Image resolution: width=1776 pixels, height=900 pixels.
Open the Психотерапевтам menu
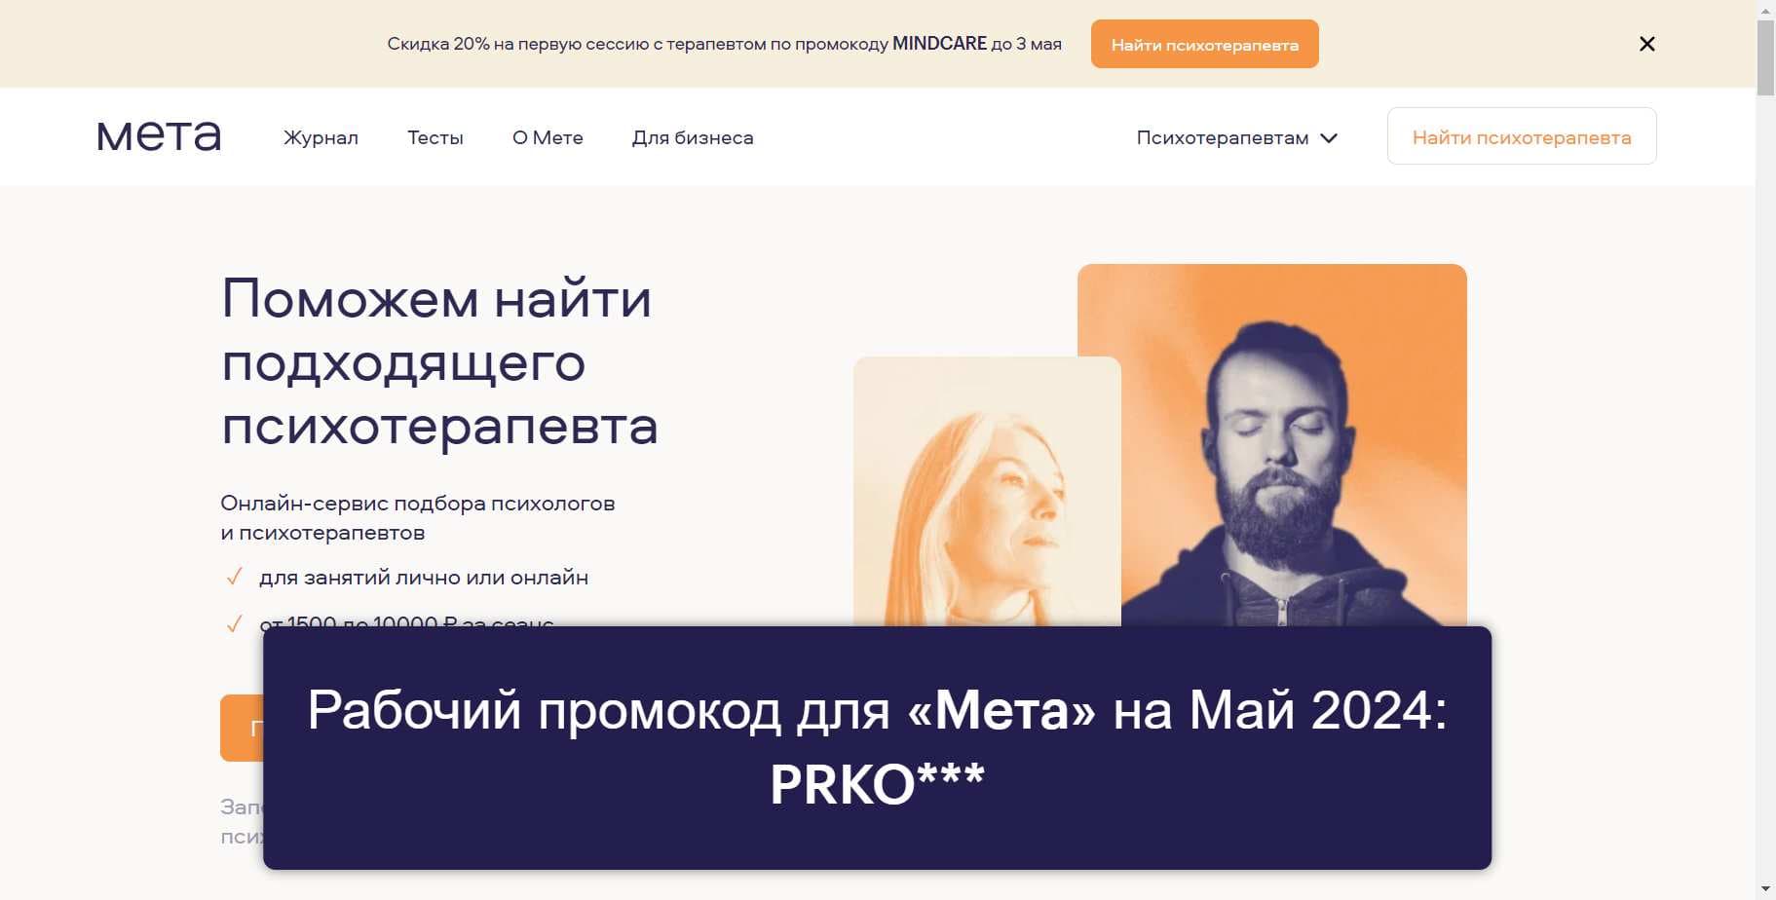(x=1236, y=137)
